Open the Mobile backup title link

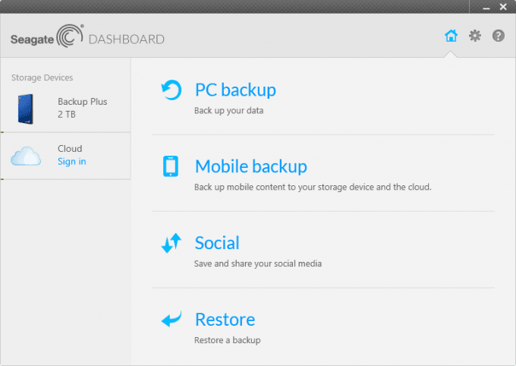[x=250, y=166]
